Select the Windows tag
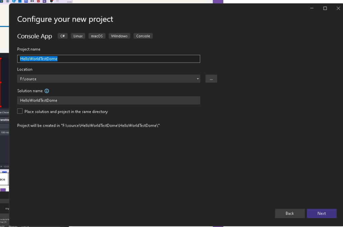Image resolution: width=343 pixels, height=227 pixels. click(x=119, y=36)
